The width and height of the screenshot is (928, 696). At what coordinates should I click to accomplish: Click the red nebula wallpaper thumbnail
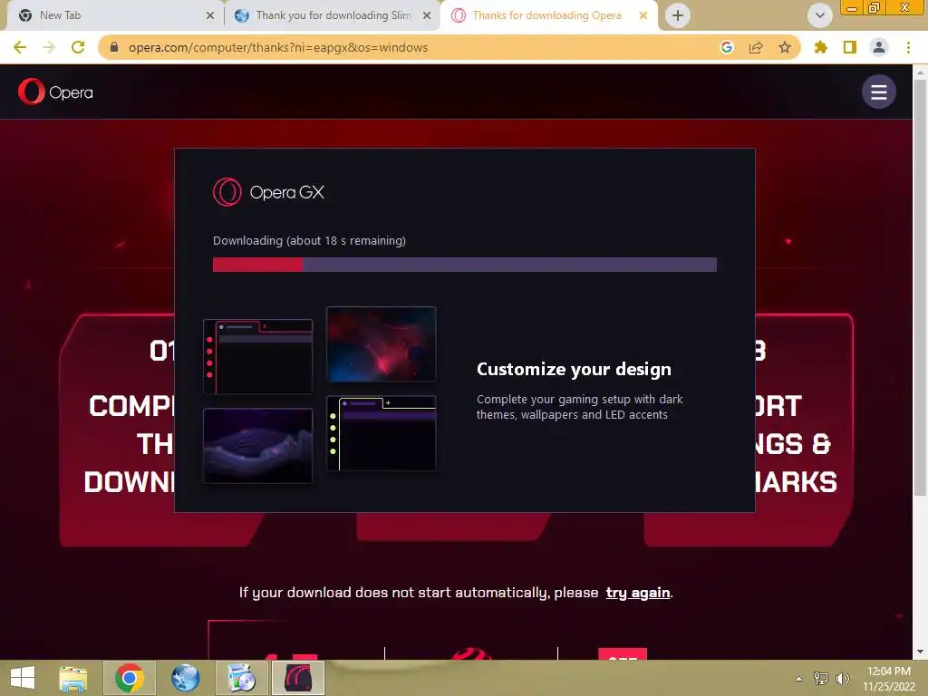[382, 344]
